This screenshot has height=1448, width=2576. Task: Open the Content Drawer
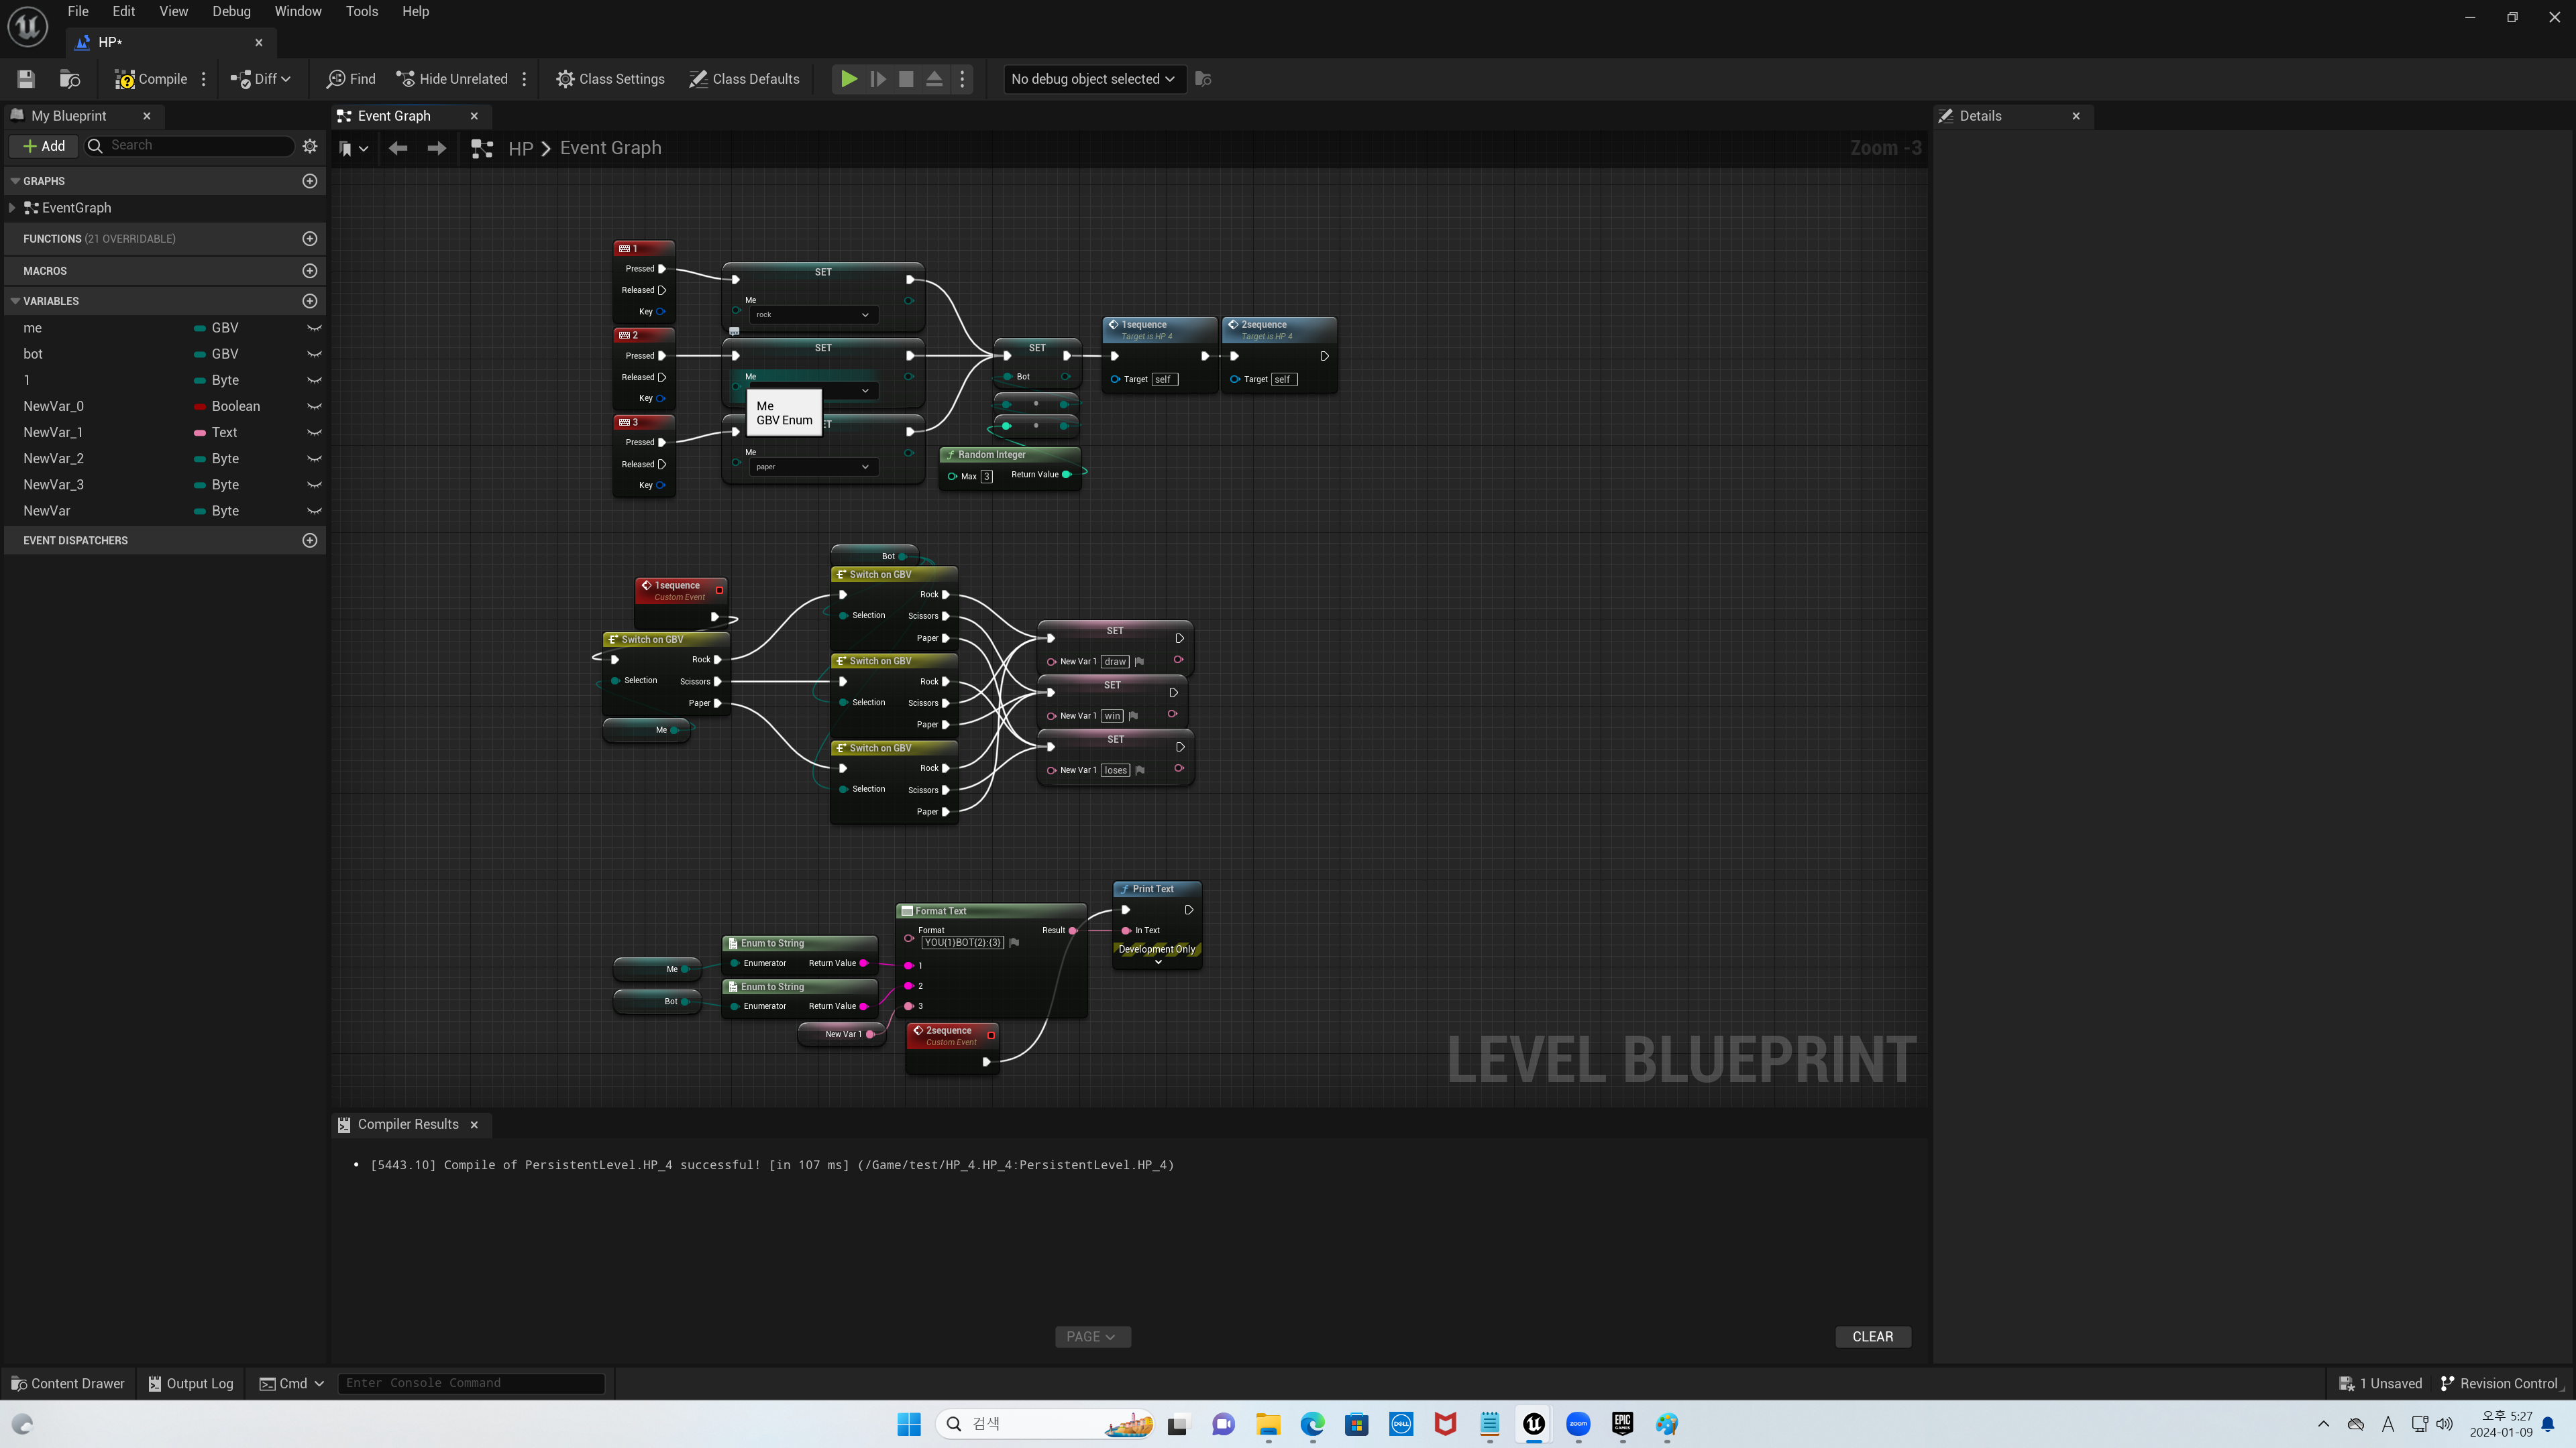[68, 1383]
